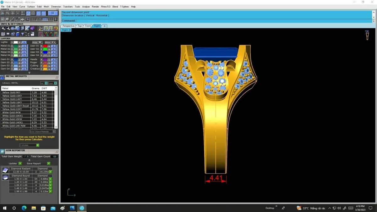Switch to the Perspective viewport tab

pos(68,26)
